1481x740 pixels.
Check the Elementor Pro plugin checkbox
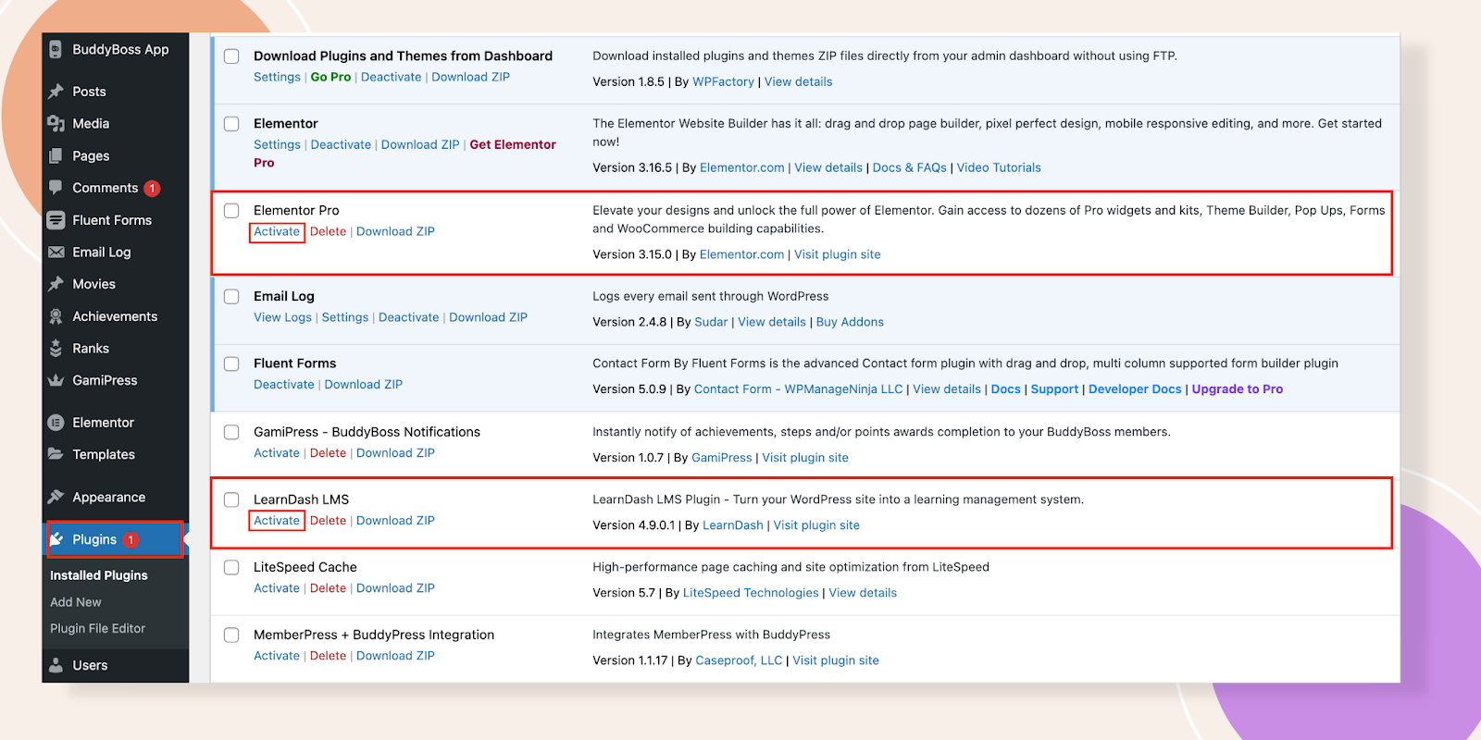tap(231, 211)
